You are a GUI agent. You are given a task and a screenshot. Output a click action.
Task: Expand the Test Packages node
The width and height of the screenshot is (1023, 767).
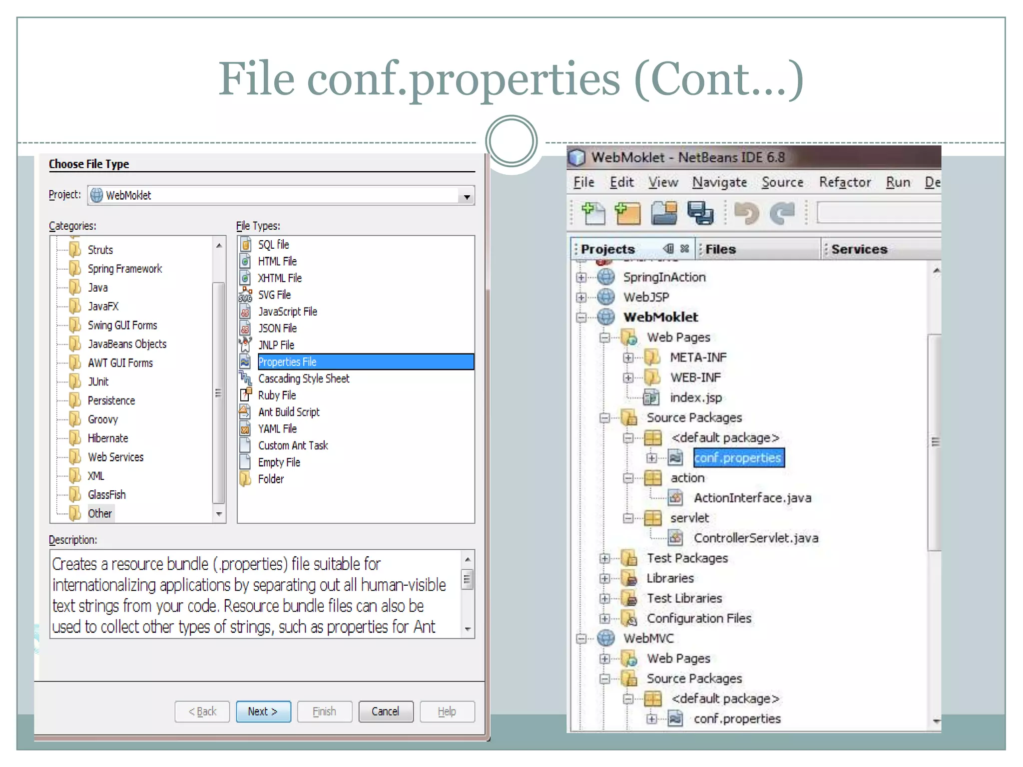point(605,558)
